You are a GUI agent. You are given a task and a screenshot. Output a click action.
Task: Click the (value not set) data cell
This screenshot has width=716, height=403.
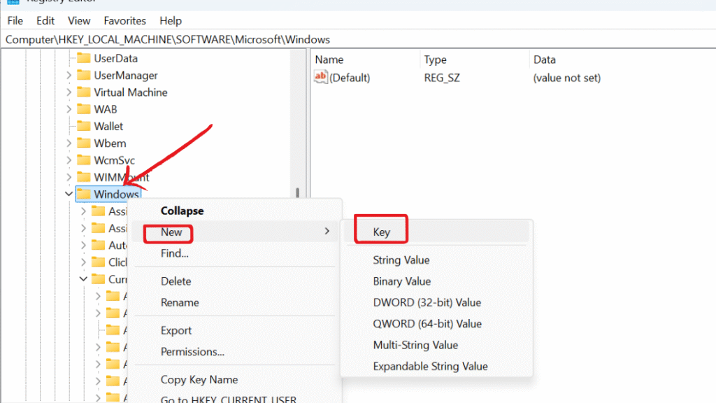pos(566,78)
